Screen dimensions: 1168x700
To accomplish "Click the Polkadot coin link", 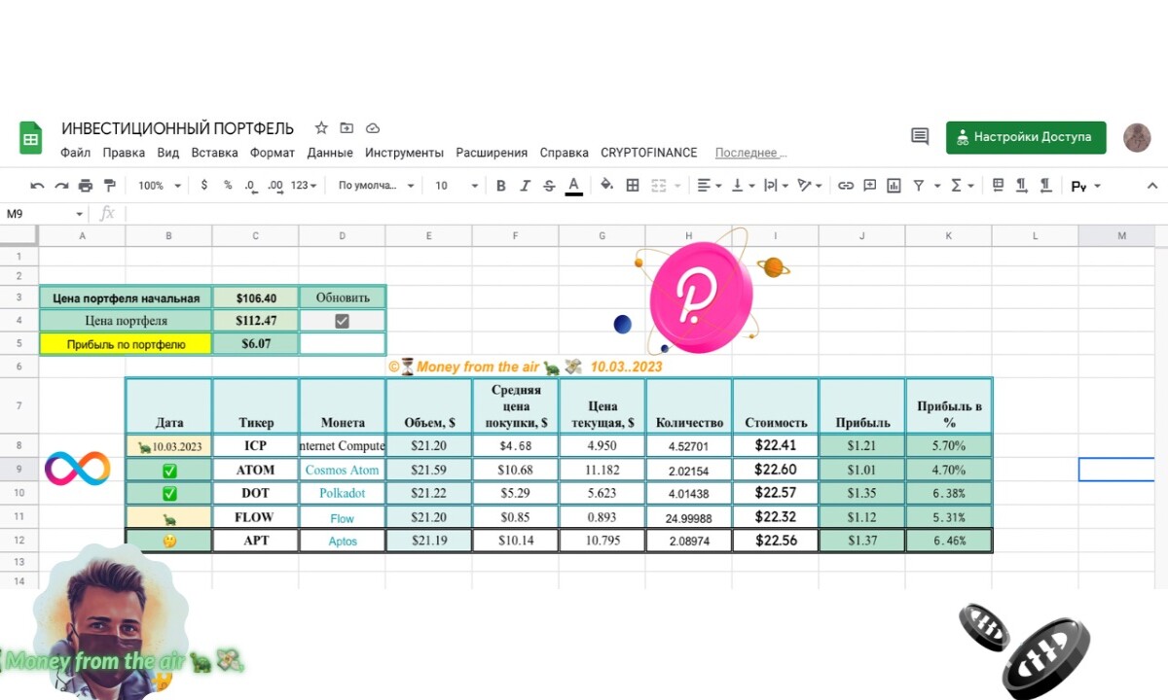I will pos(343,493).
